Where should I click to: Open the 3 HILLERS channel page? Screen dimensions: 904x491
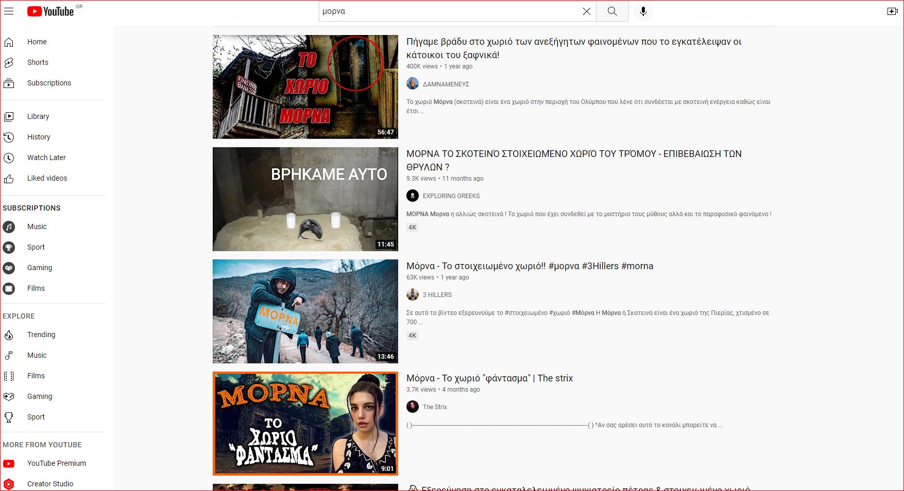[x=437, y=295]
